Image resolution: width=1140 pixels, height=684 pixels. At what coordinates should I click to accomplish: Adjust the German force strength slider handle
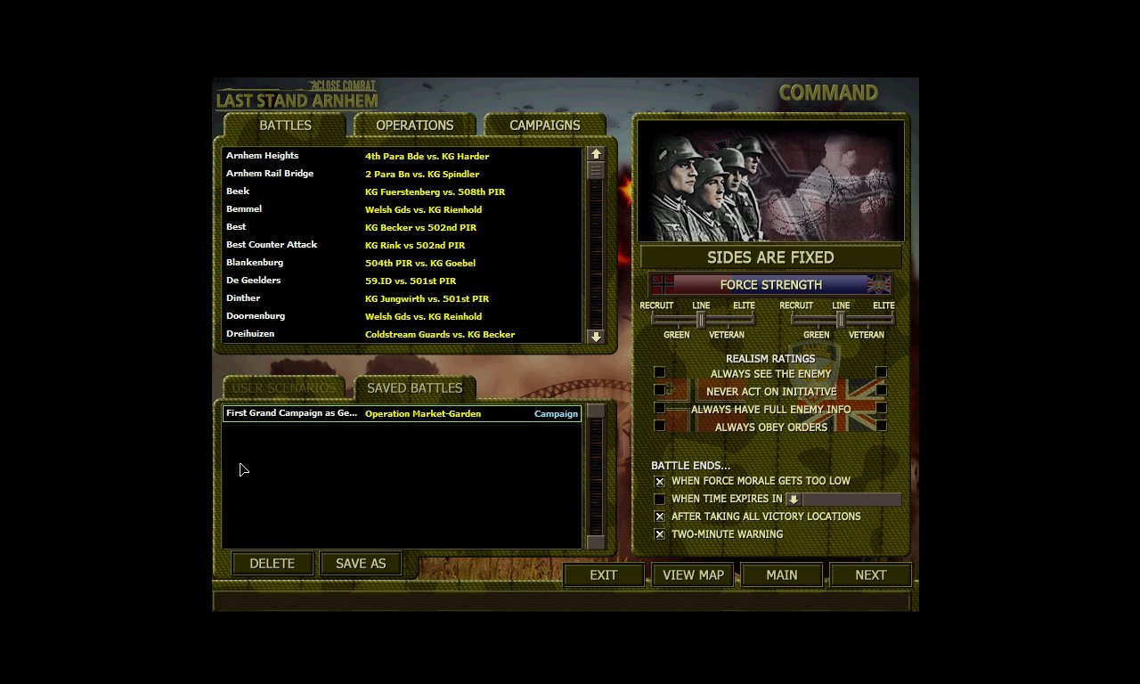(x=701, y=320)
